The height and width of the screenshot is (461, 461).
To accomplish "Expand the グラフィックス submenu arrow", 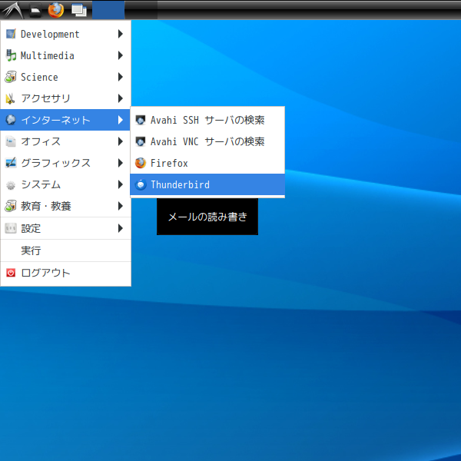I will tap(121, 163).
